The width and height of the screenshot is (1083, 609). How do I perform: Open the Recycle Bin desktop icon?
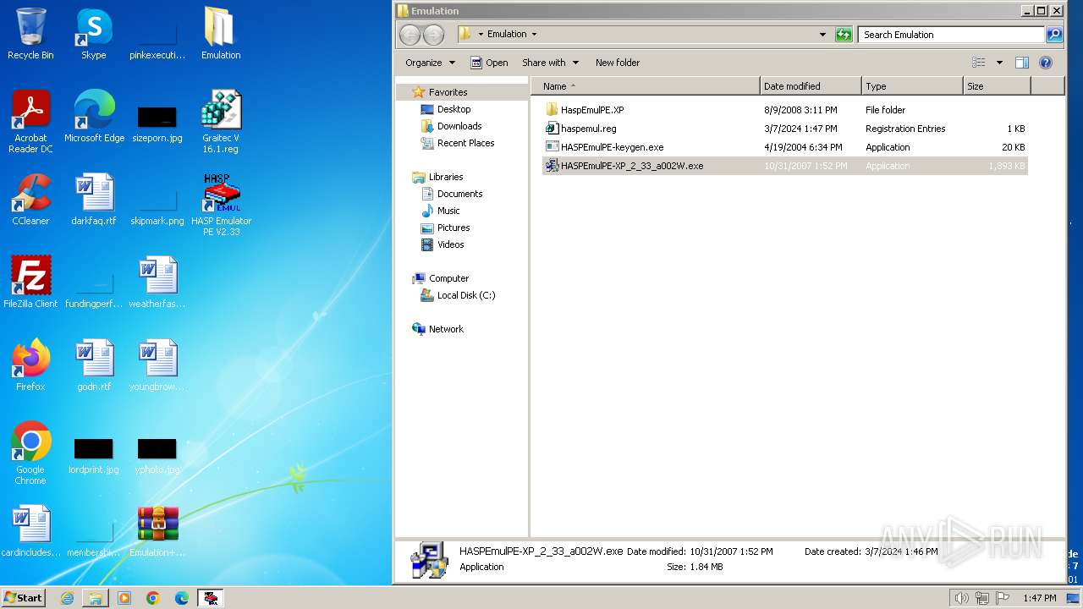click(x=30, y=34)
